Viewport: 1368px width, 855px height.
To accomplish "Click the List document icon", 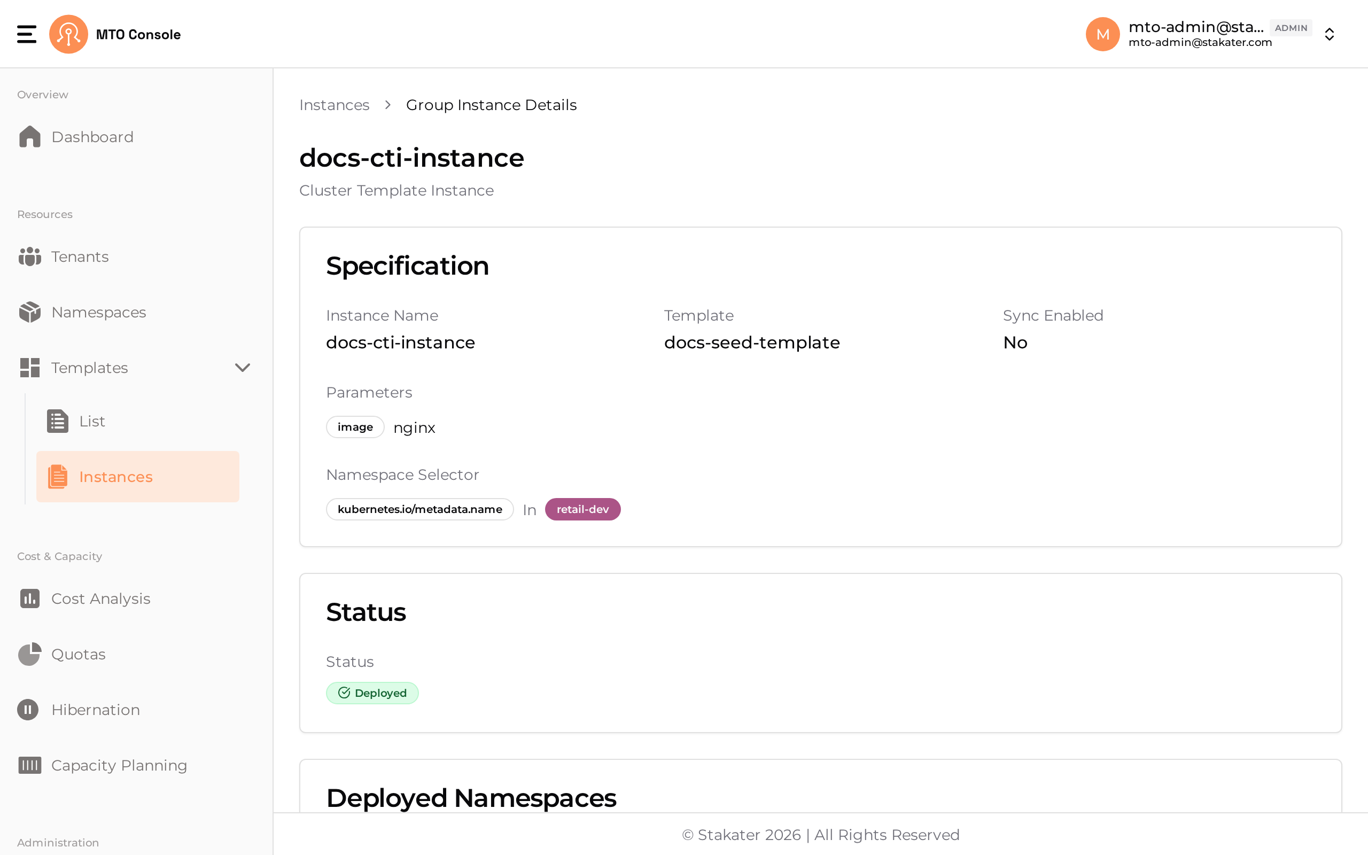I will [x=57, y=421].
